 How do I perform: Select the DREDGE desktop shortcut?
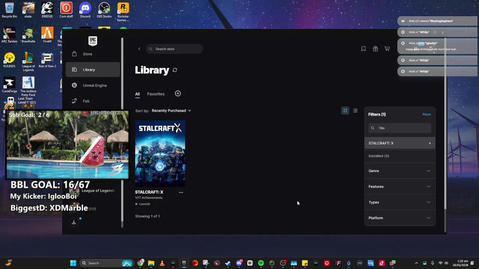coord(47,10)
